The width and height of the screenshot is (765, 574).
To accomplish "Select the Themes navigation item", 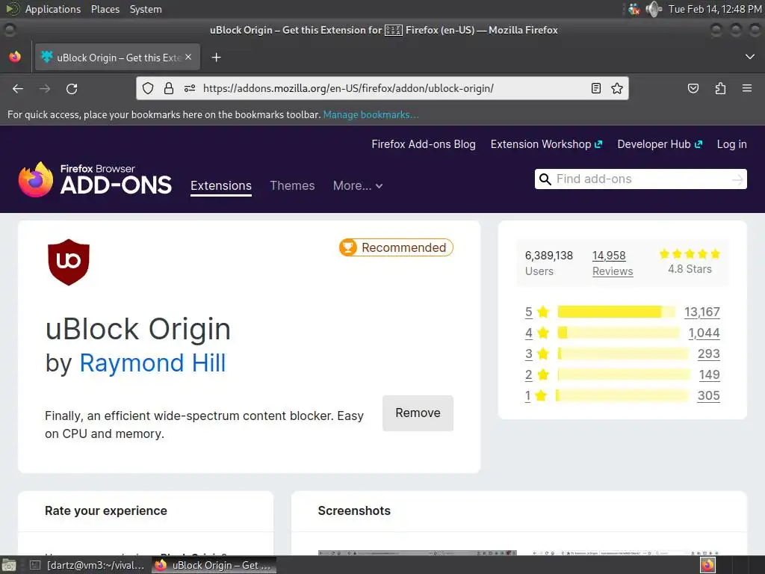I will point(292,185).
